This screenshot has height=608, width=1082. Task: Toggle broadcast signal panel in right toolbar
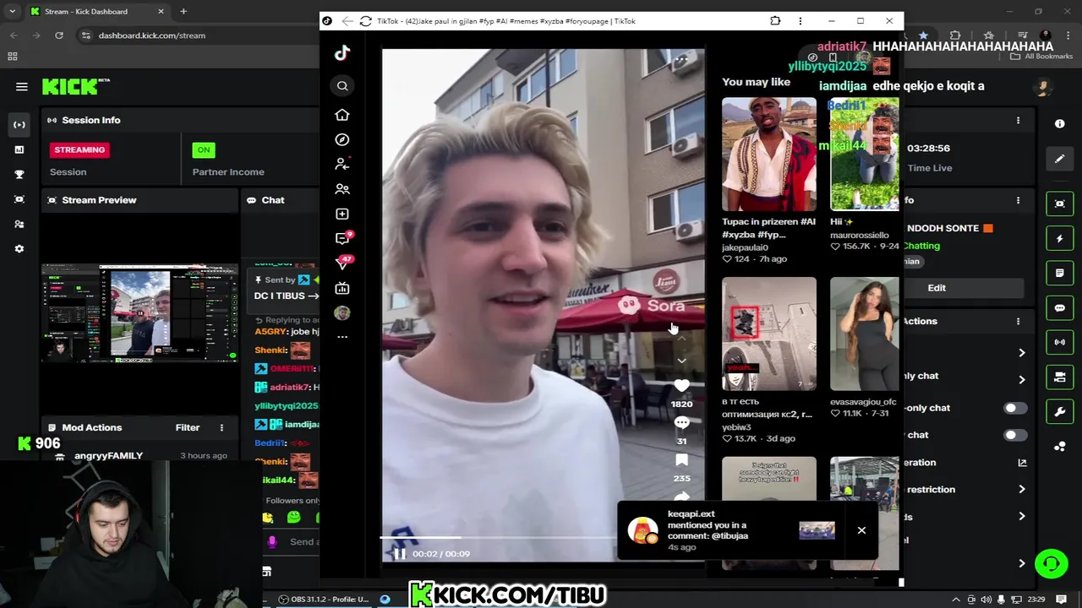coord(1060,342)
